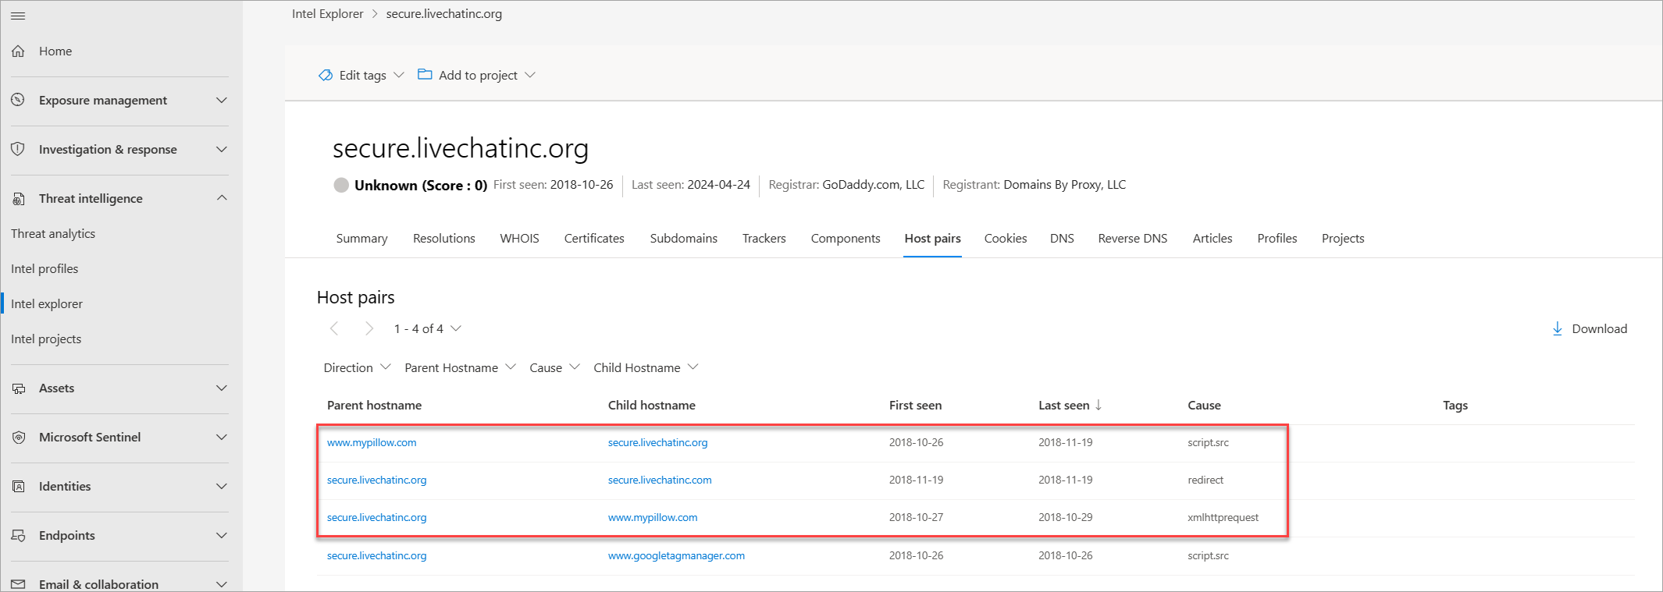Collapse the Threat intelligence section
Viewport: 1663px width, 592px height.
[x=222, y=198]
